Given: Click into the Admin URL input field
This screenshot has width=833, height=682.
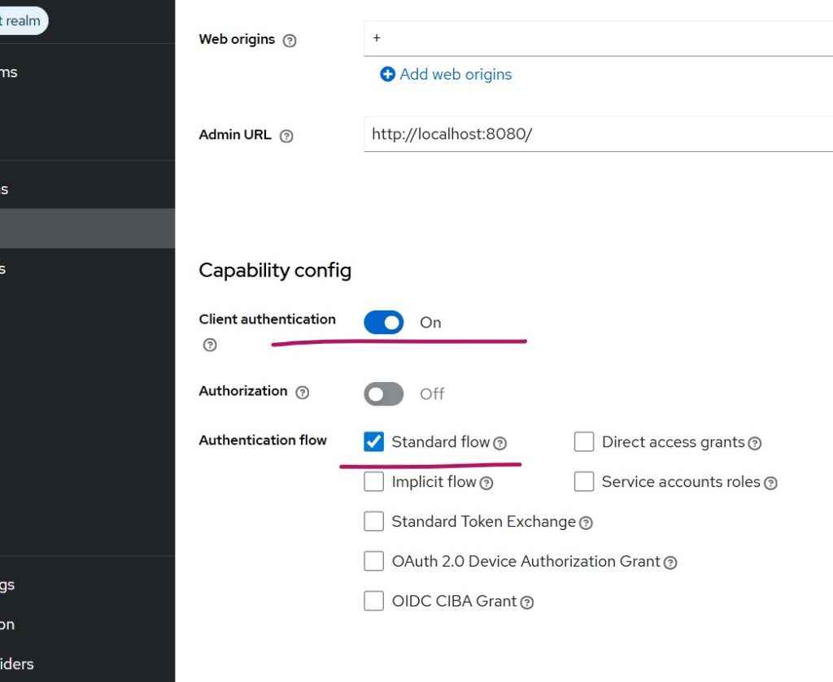Looking at the screenshot, I should point(598,134).
